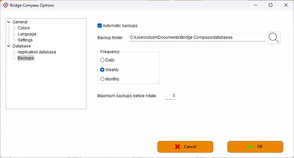
Task: Click the green checkmark icon on OK
Action: tap(251, 147)
